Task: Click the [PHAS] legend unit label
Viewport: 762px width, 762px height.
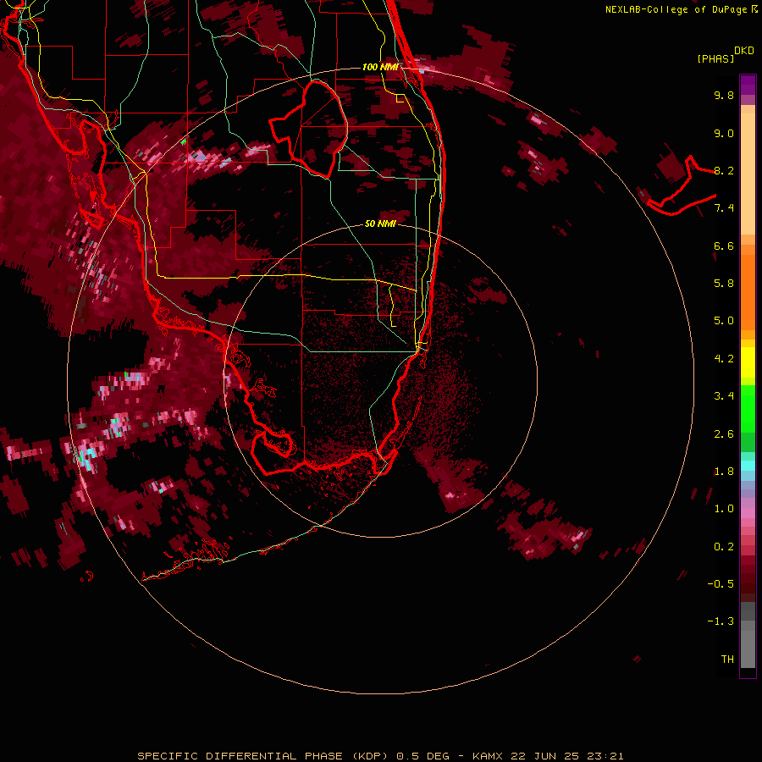Action: pos(715,58)
